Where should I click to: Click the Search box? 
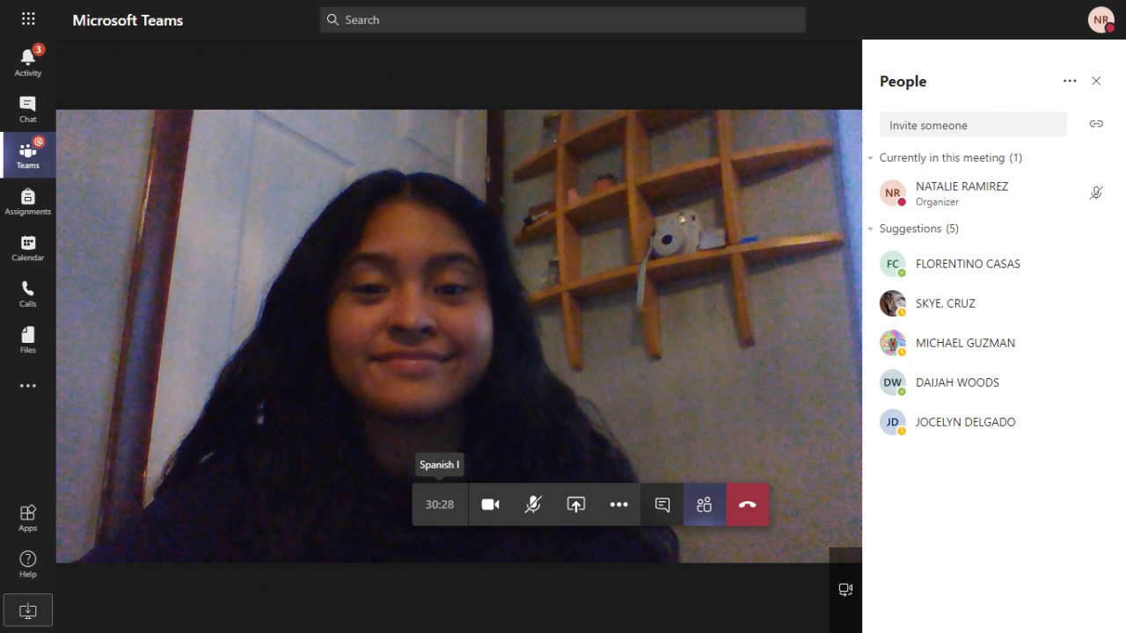[563, 19]
